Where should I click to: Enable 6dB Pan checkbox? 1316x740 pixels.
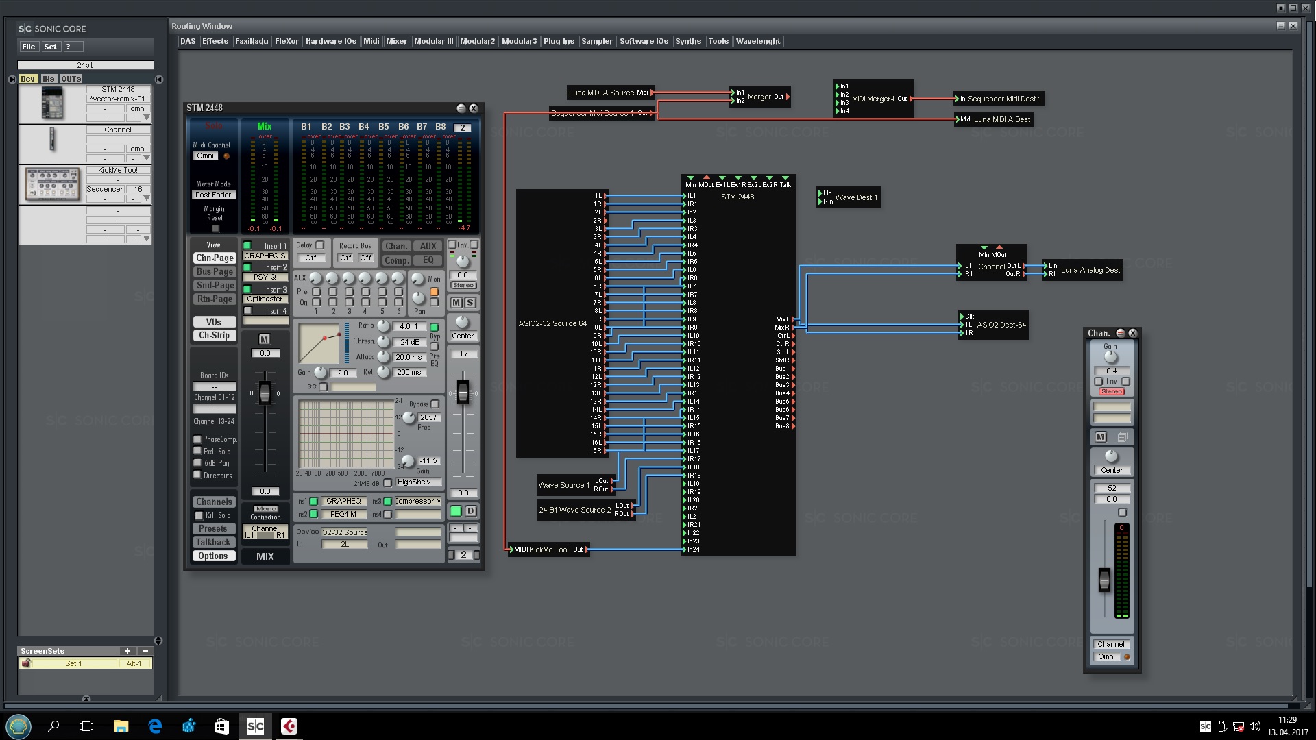197,463
